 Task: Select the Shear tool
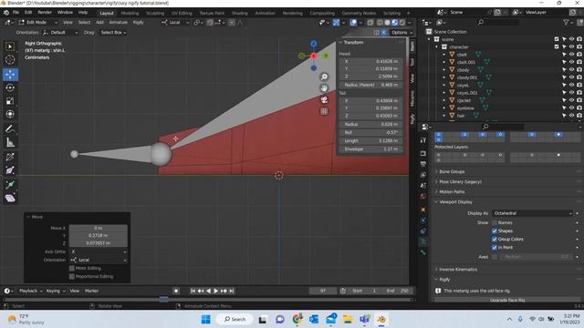point(10,199)
